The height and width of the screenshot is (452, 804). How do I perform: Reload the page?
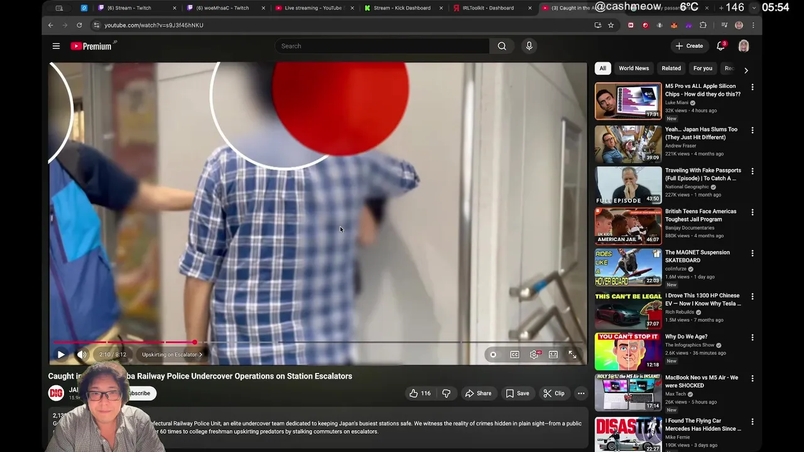pos(79,25)
